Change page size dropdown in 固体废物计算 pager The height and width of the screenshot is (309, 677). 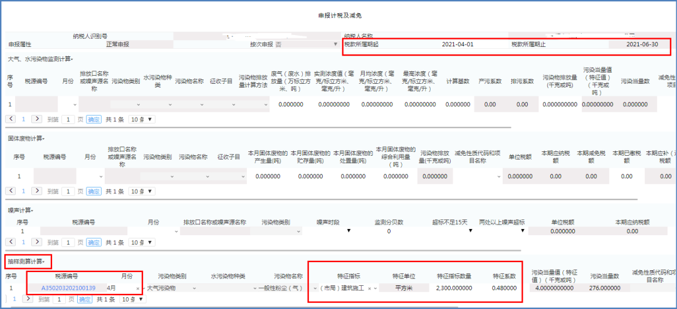coord(142,191)
